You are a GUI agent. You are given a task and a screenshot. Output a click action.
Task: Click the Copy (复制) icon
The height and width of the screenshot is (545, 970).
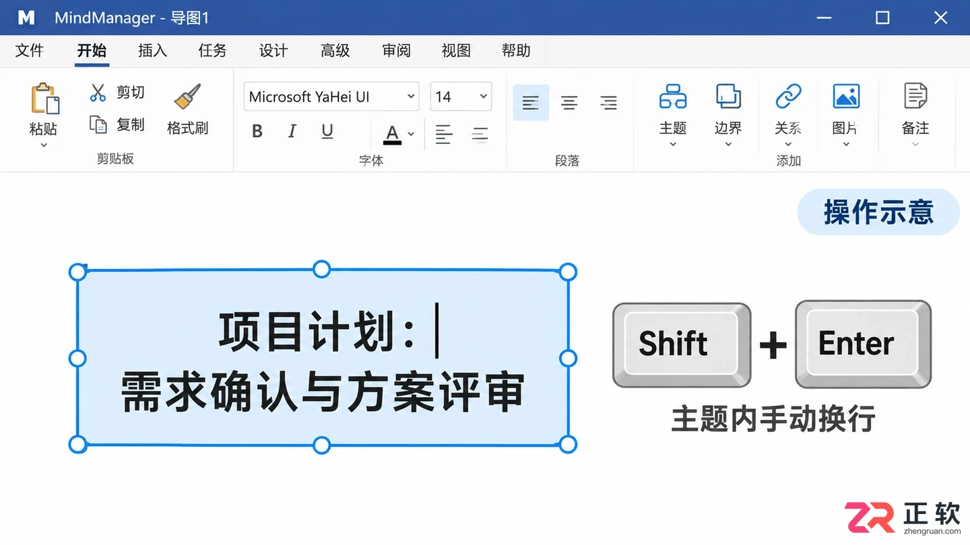pyautogui.click(x=98, y=124)
